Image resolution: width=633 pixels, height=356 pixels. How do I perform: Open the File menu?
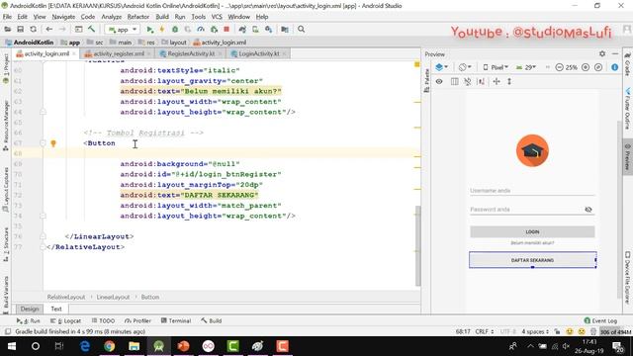(7, 17)
